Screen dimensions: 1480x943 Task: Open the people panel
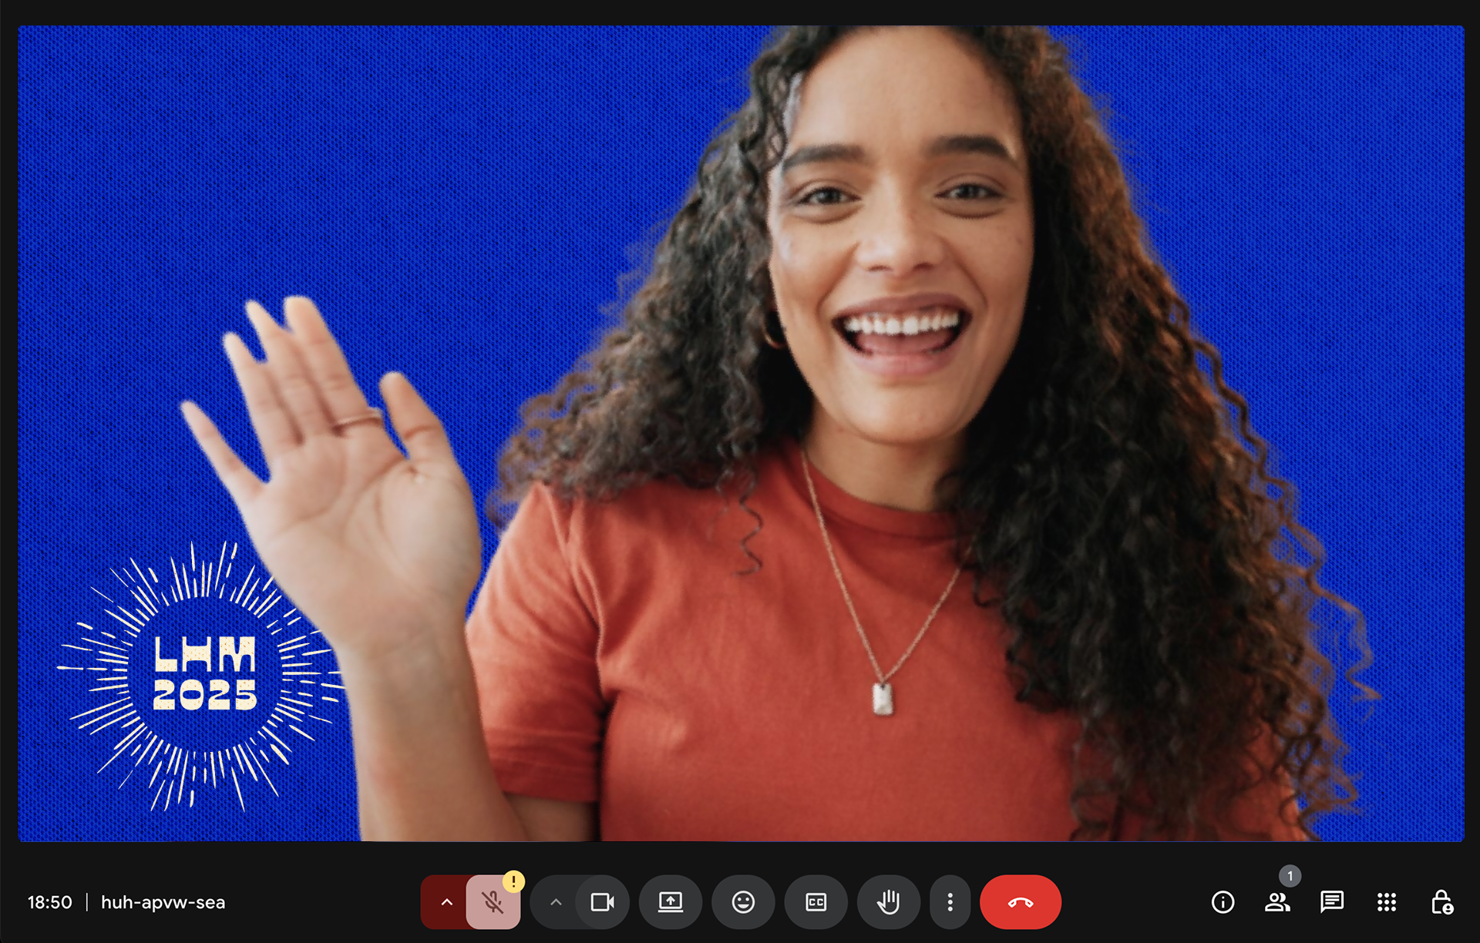point(1276,902)
